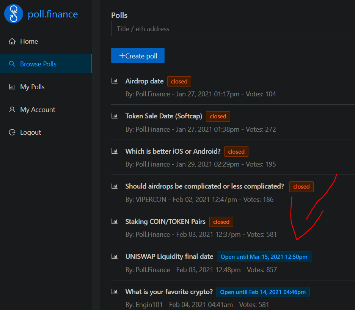Click the poll.finance brand text
Viewport: 355px width, 310px height.
53,14
